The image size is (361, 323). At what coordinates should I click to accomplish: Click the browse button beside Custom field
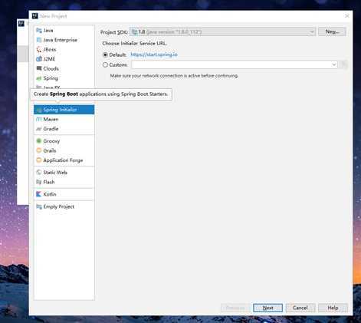pos(344,64)
